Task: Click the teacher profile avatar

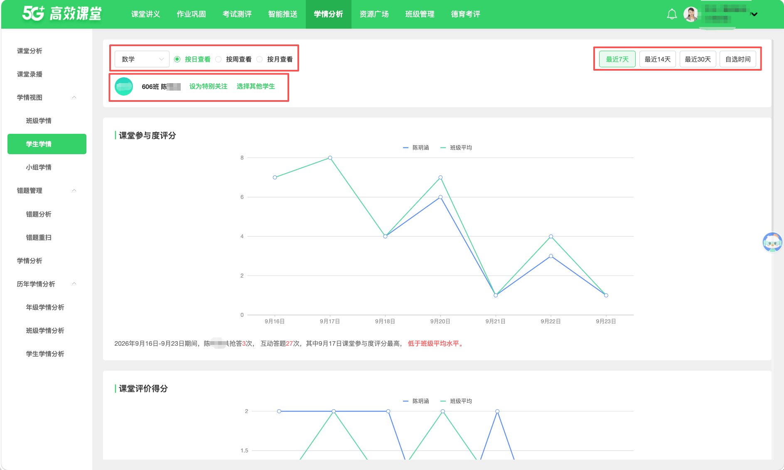Action: [691, 15]
